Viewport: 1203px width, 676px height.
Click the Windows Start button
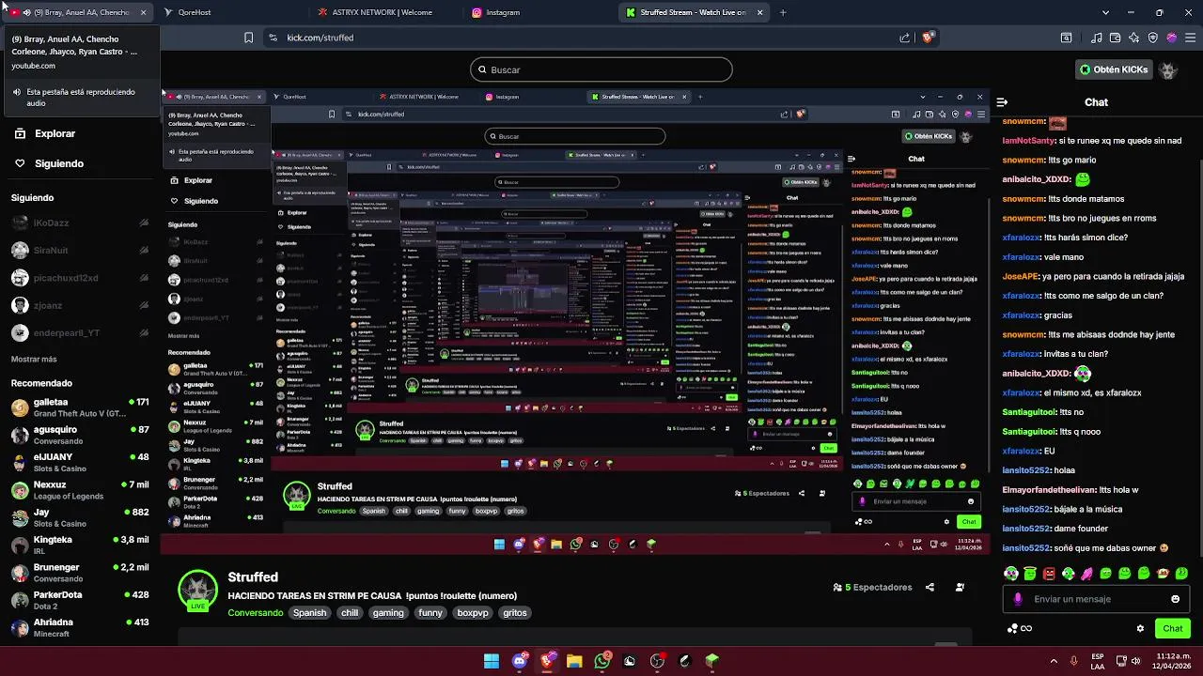[492, 661]
